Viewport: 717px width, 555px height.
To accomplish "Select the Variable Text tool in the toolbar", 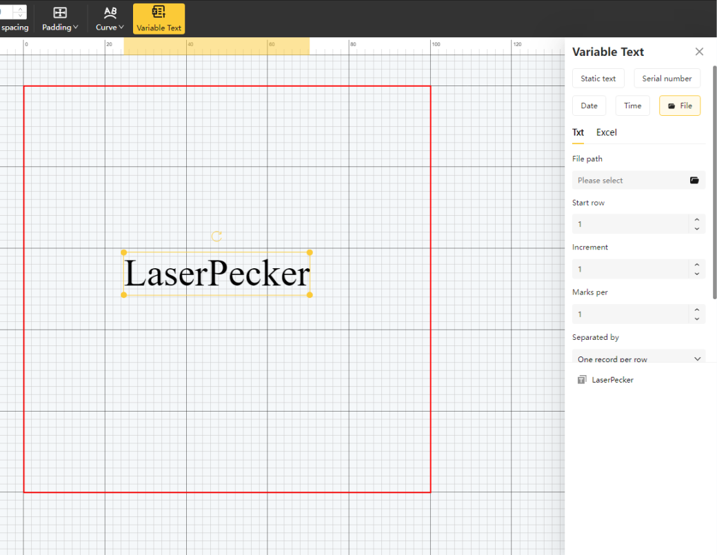I will pos(159,19).
